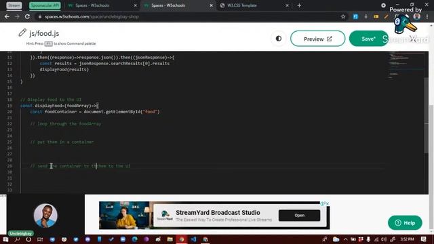Viewport: 434px width, 244px height.
Task: Reload the current page
Action: click(x=27, y=16)
